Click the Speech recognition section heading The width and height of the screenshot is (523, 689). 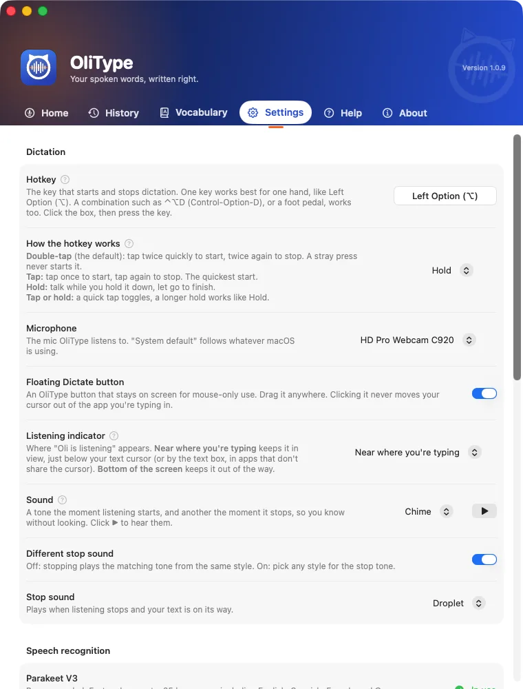click(68, 651)
